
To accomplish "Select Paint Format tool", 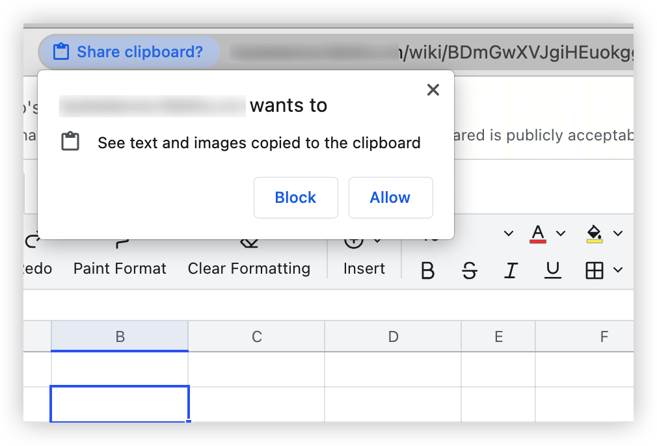I will (120, 268).
